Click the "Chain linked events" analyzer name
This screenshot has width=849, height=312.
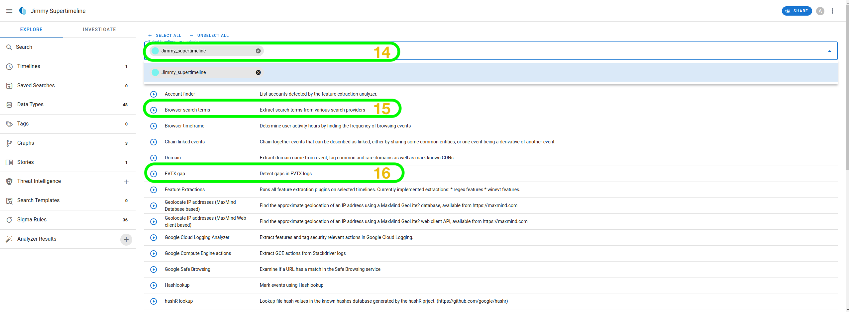(185, 142)
